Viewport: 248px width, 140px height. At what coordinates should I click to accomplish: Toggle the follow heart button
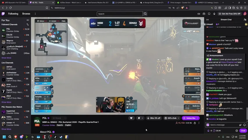pos(131,118)
